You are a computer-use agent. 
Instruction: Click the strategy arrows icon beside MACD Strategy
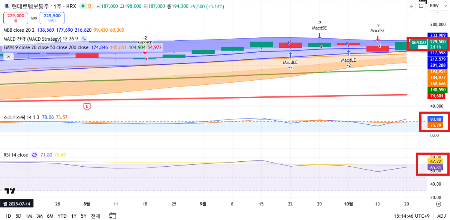(84, 39)
